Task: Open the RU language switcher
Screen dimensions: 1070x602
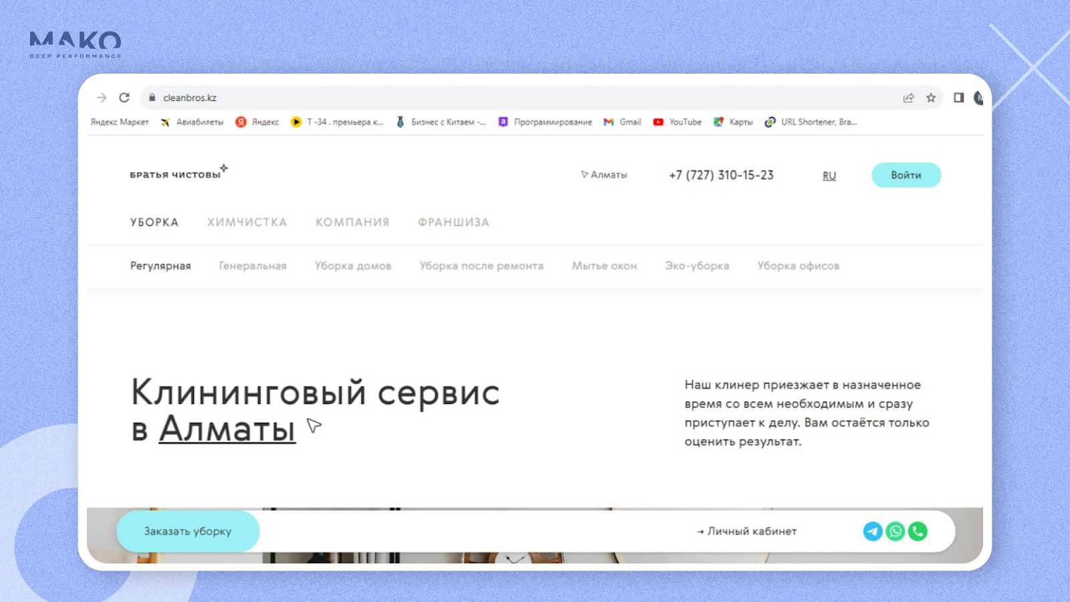Action: [x=829, y=175]
